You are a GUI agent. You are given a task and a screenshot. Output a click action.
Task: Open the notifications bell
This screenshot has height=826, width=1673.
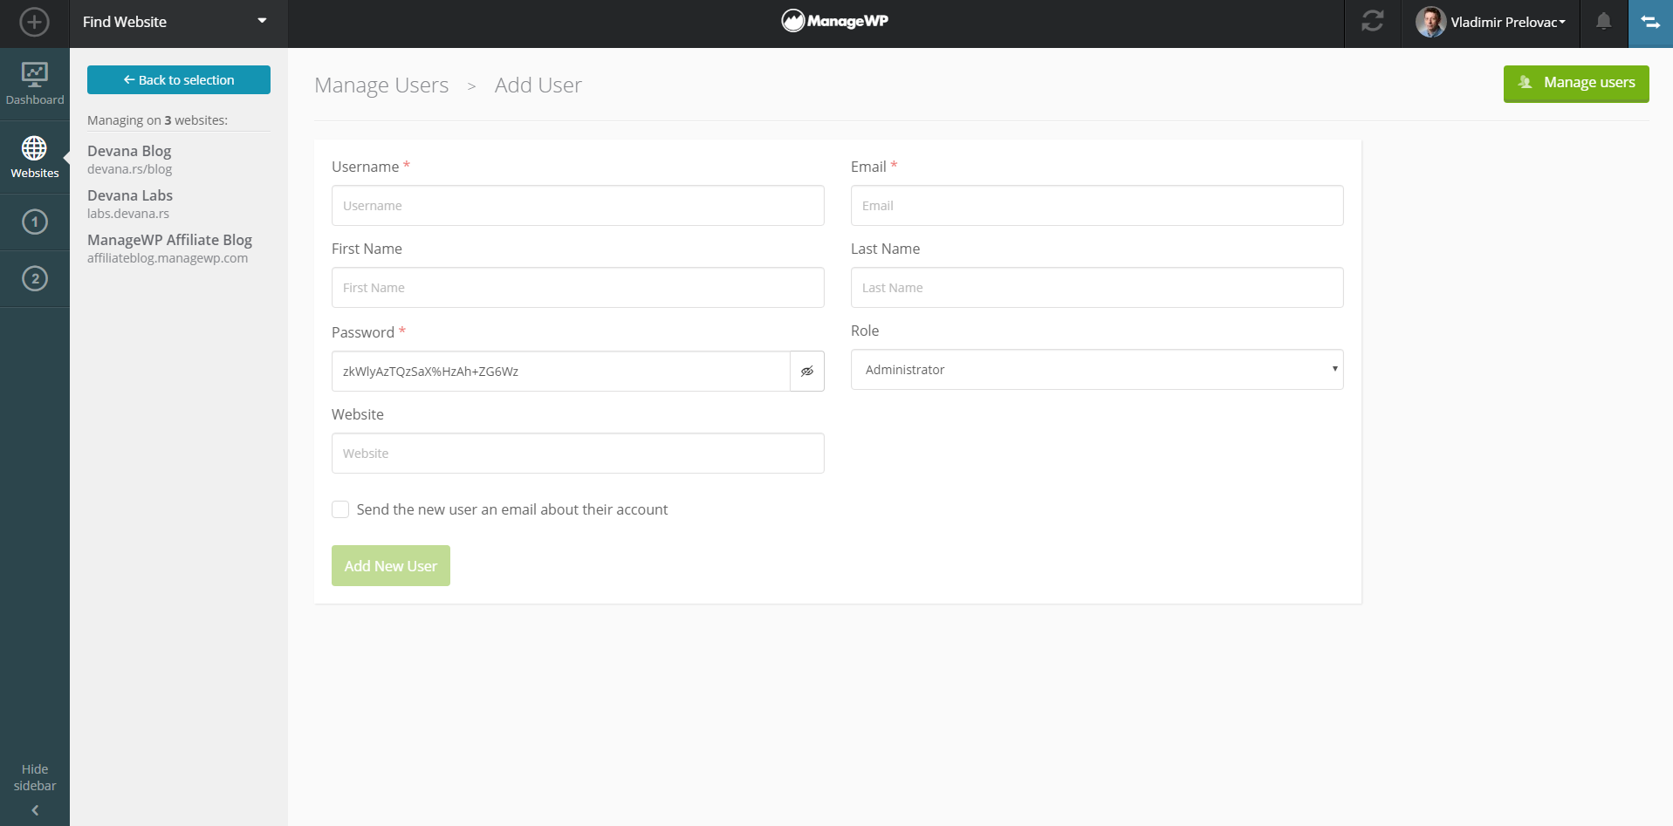click(x=1603, y=22)
